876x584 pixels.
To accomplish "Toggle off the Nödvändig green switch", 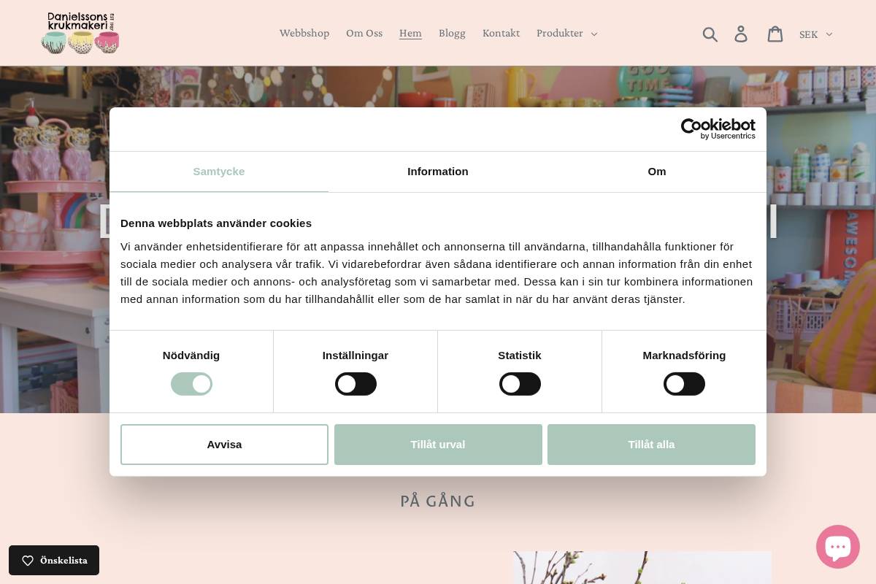I will click(x=191, y=384).
